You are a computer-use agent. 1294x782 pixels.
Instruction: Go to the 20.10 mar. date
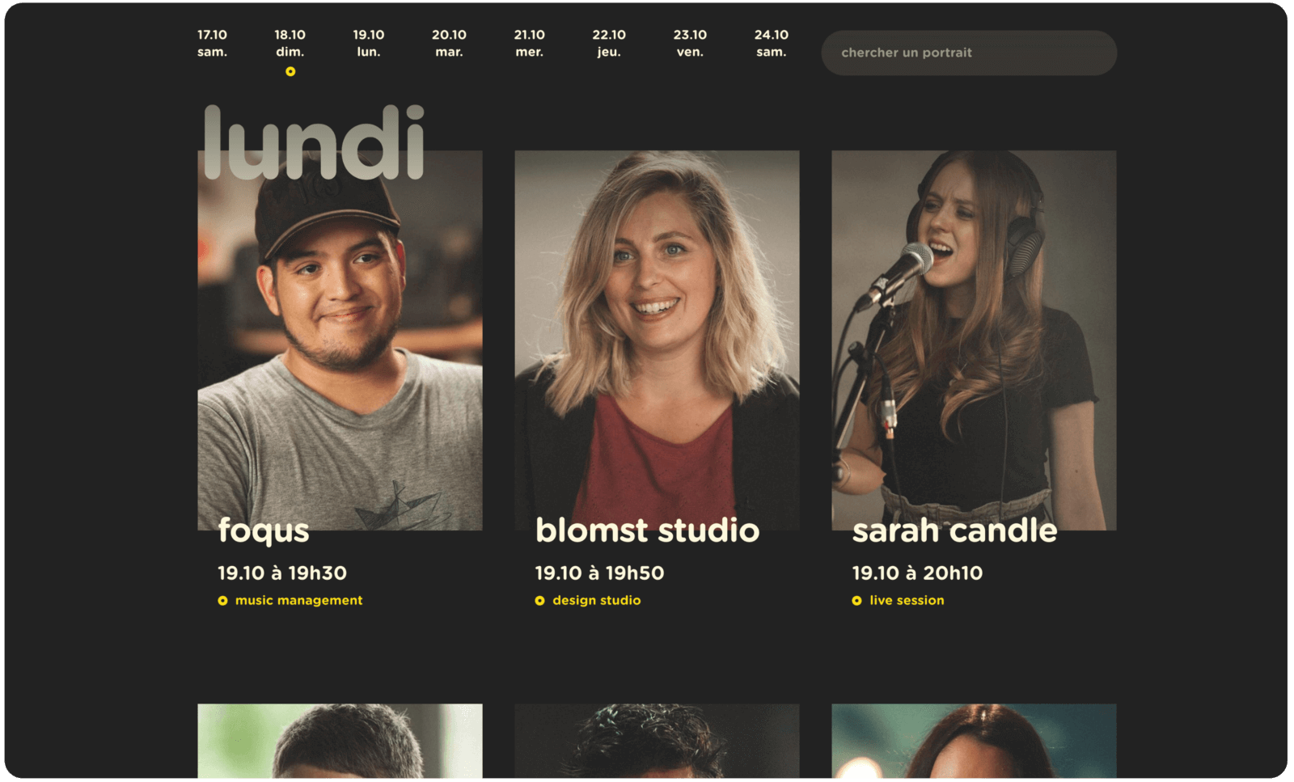tap(449, 43)
